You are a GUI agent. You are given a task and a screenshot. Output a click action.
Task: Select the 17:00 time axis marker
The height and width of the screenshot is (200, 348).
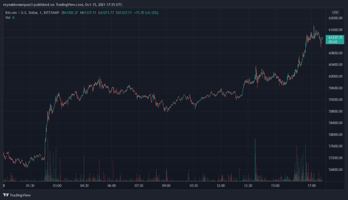(312, 185)
